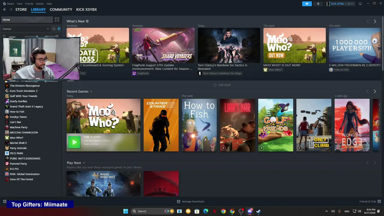Select PICO PARK in the game list
Screen dimensions: 384x216
pos(16,153)
